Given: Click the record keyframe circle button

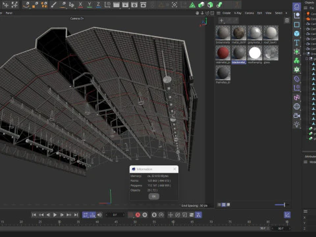Looking at the screenshot, I should pyautogui.click(x=145, y=215).
